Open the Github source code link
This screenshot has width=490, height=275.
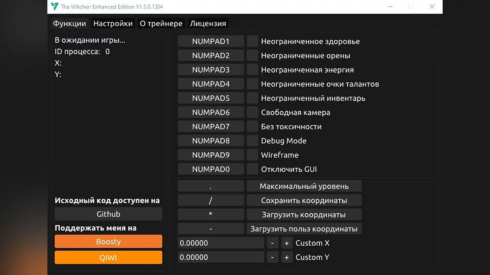(108, 213)
